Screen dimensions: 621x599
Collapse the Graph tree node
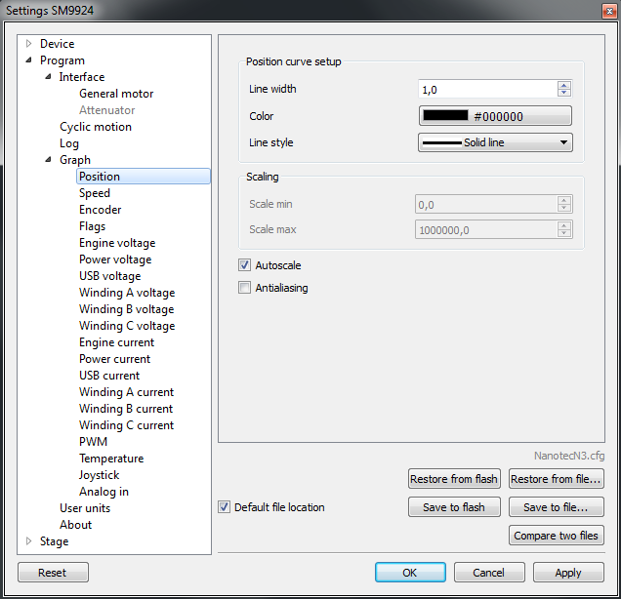pyautogui.click(x=49, y=160)
